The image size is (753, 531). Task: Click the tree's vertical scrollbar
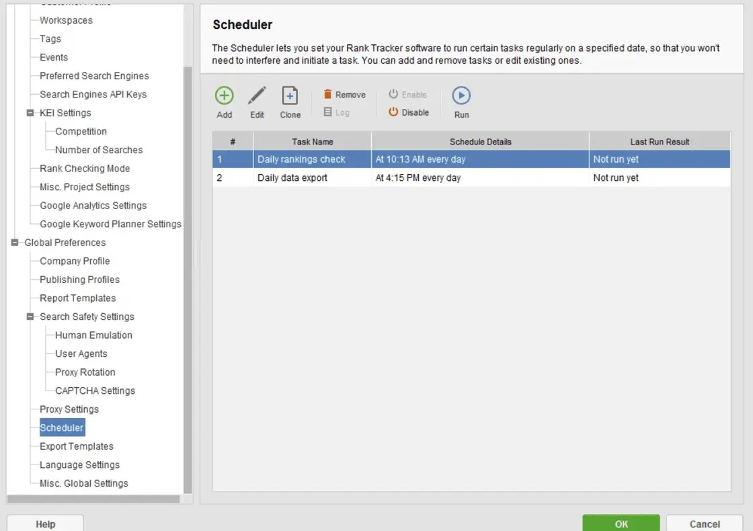tap(188, 280)
